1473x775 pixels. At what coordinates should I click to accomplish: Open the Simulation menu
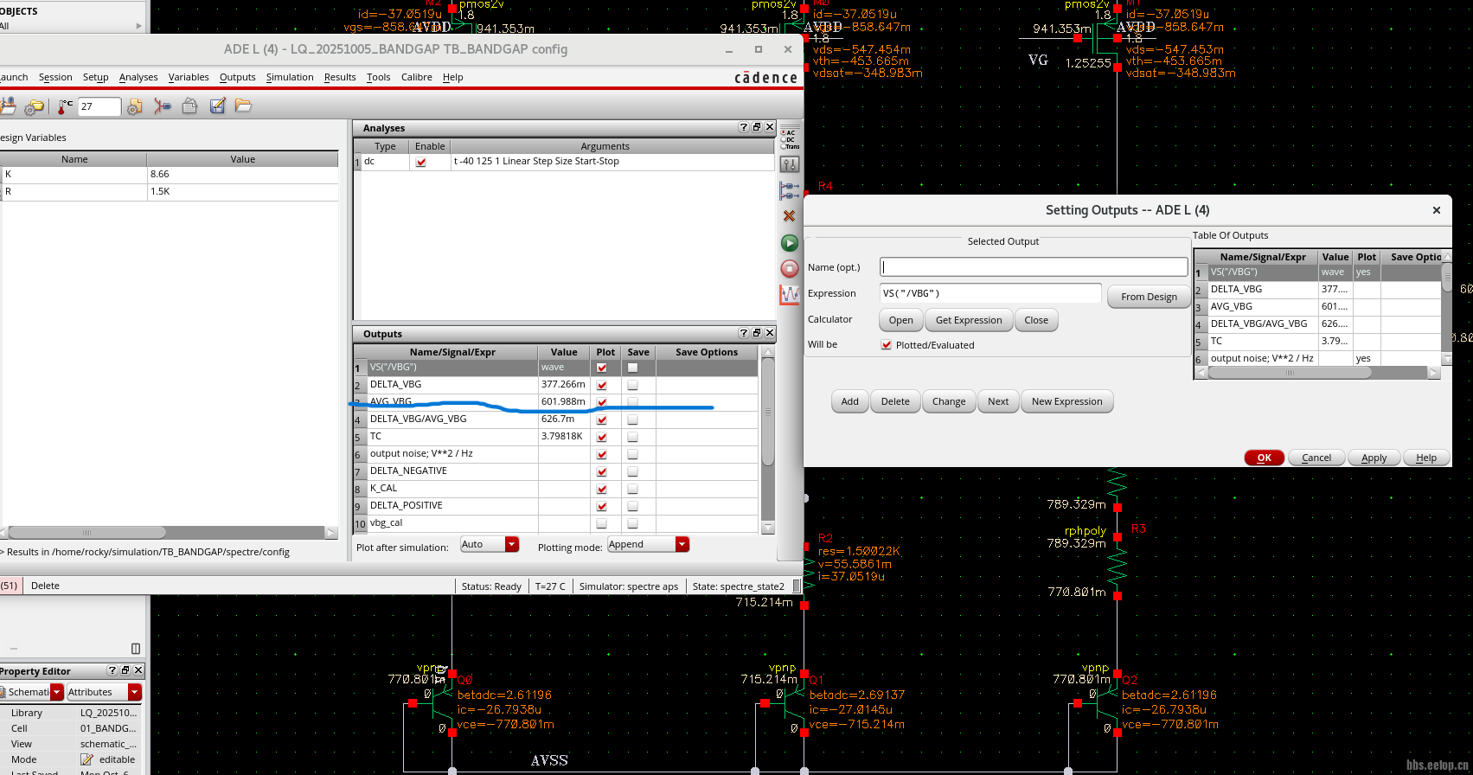point(289,77)
